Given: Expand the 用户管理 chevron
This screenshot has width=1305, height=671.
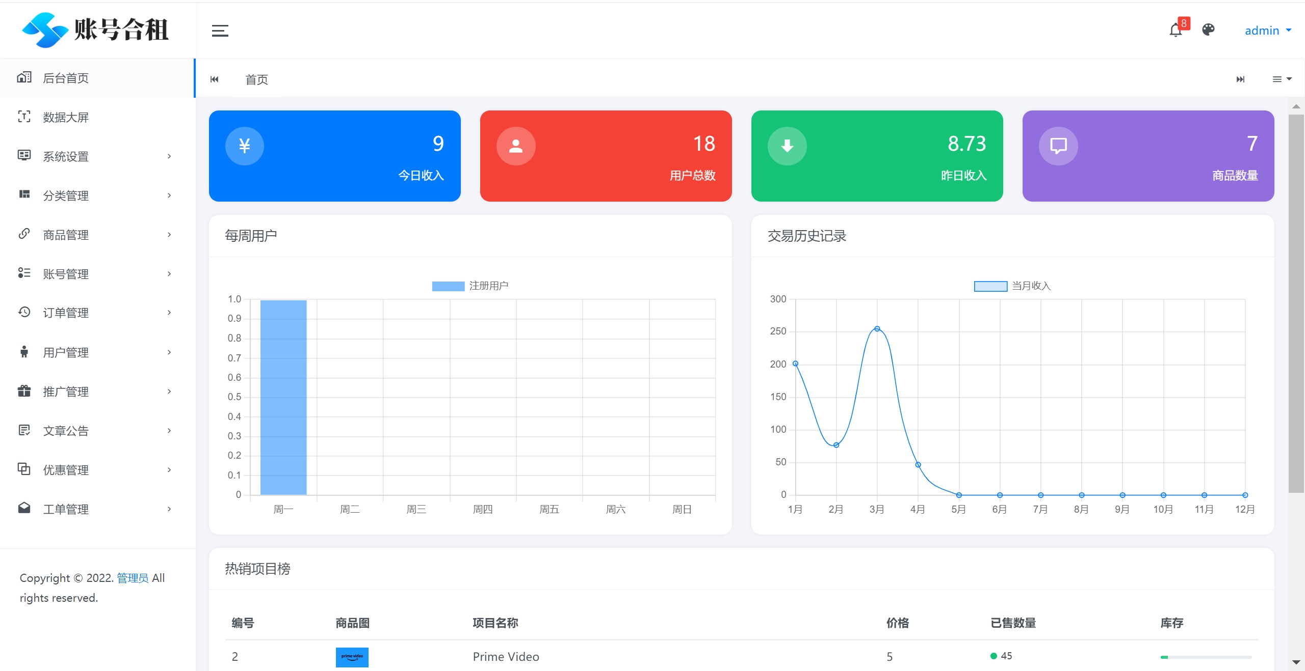Looking at the screenshot, I should click(169, 352).
